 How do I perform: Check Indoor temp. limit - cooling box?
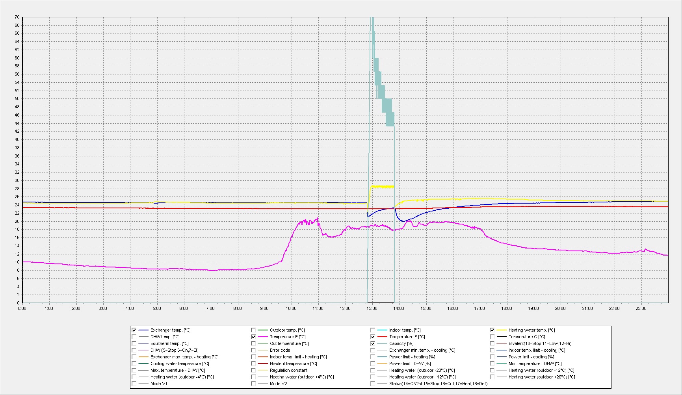click(x=492, y=350)
